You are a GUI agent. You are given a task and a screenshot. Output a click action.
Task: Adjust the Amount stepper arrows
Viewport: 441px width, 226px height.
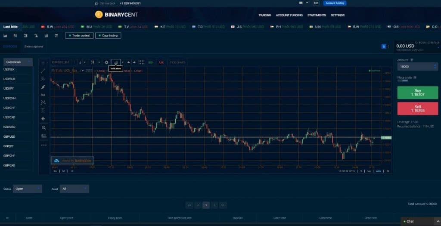click(435, 67)
